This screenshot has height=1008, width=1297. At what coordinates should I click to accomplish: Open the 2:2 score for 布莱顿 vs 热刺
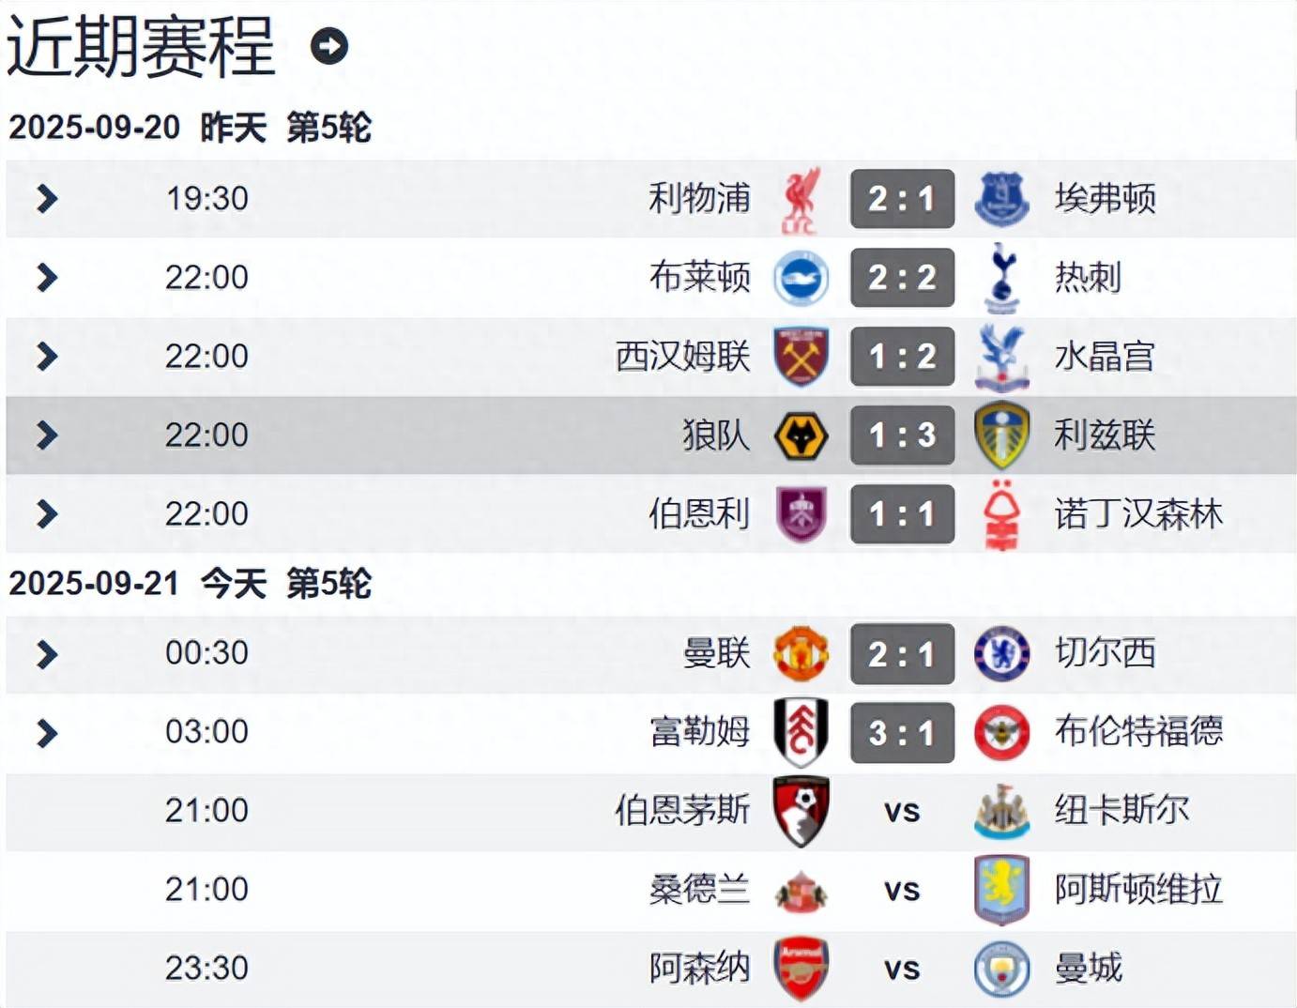point(902,278)
